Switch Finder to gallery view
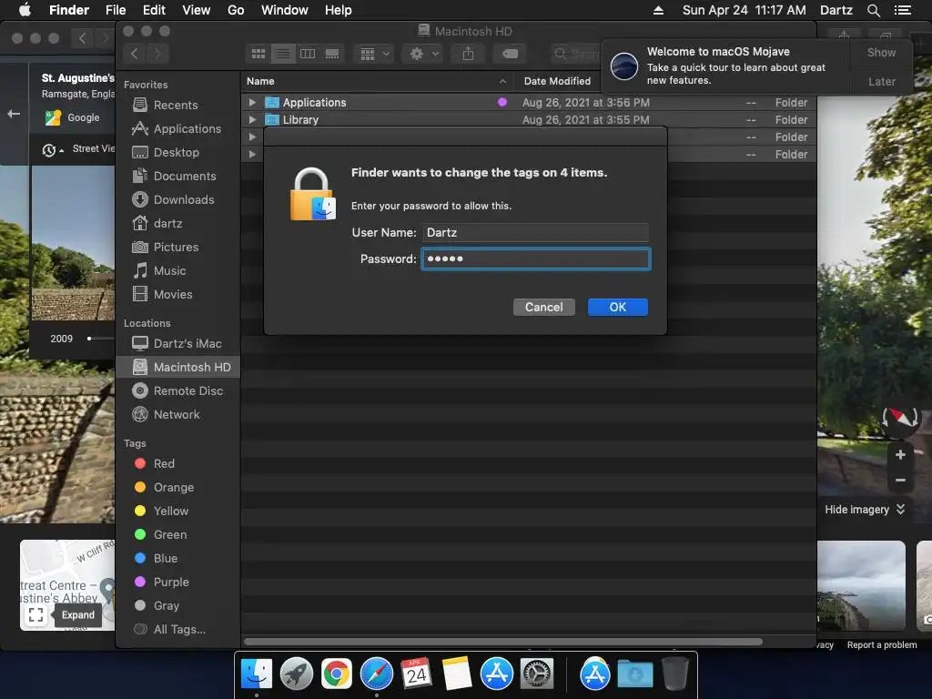 332,54
